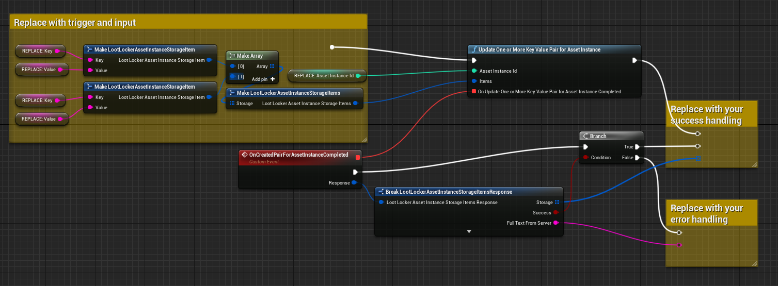Image resolution: width=778 pixels, height=286 pixels.
Task: Click the red Condition pin on Branch
Action: click(585, 158)
